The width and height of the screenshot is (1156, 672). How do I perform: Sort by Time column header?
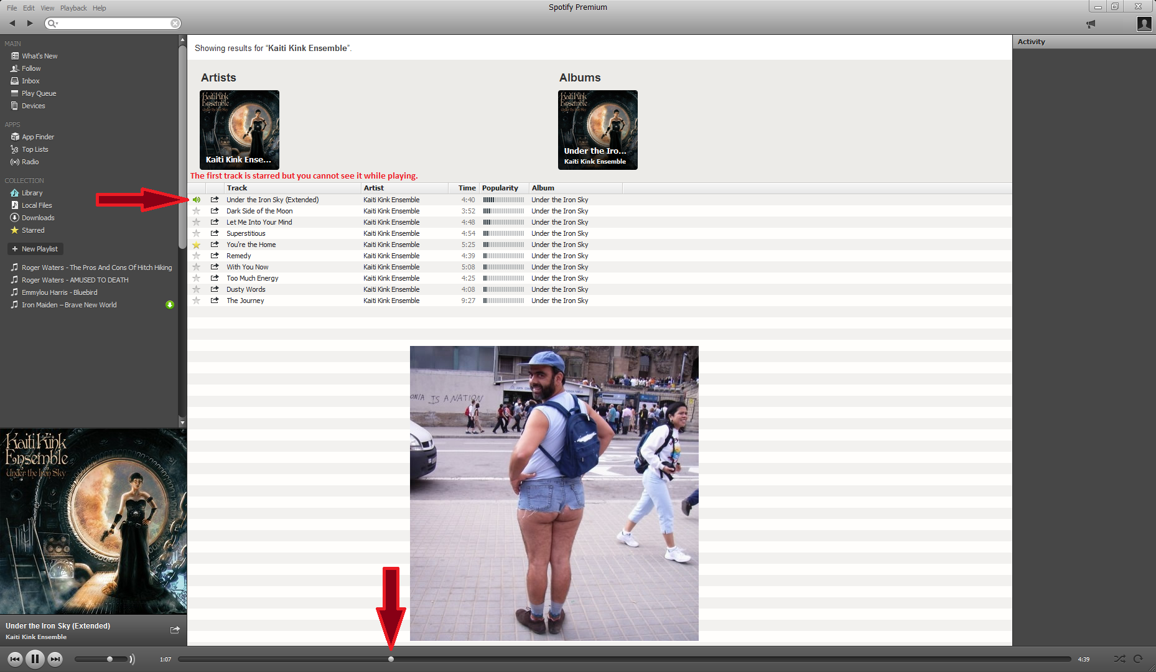464,188
